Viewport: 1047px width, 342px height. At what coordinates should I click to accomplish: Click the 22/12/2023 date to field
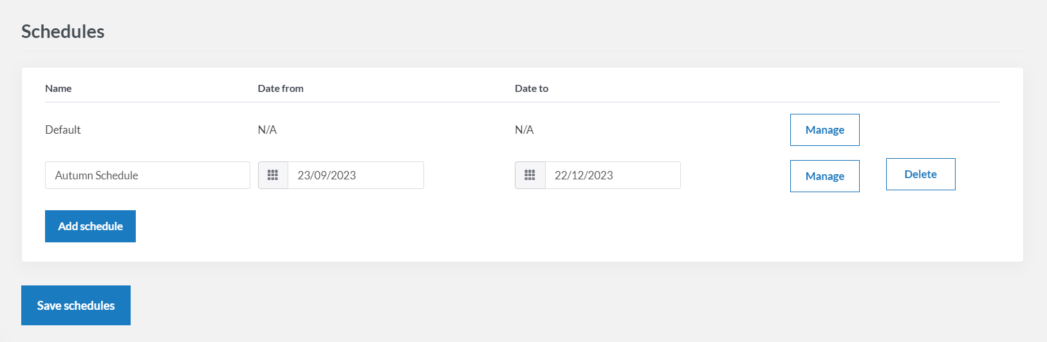point(612,175)
